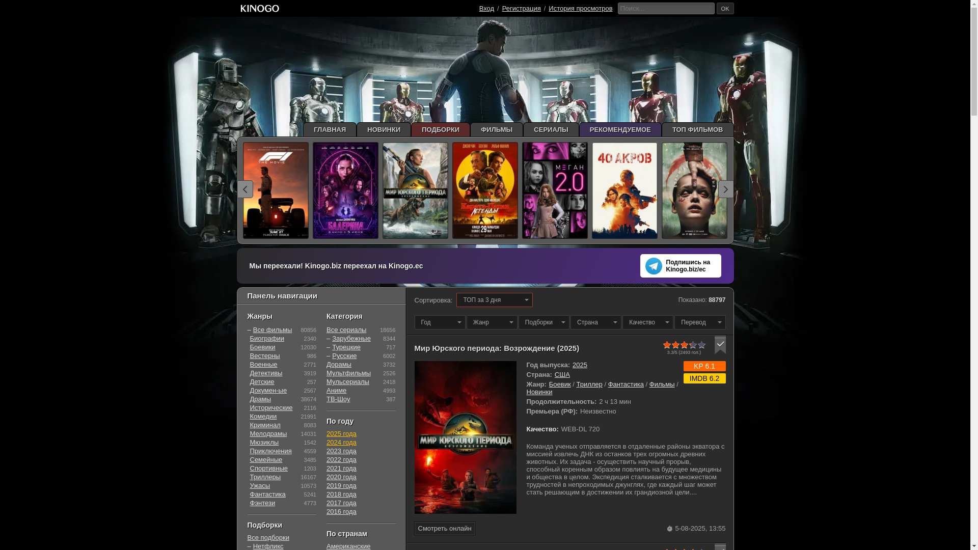The height and width of the screenshot is (550, 978).
Task: Click the large Jurassic World movie poster
Action: [x=466, y=437]
